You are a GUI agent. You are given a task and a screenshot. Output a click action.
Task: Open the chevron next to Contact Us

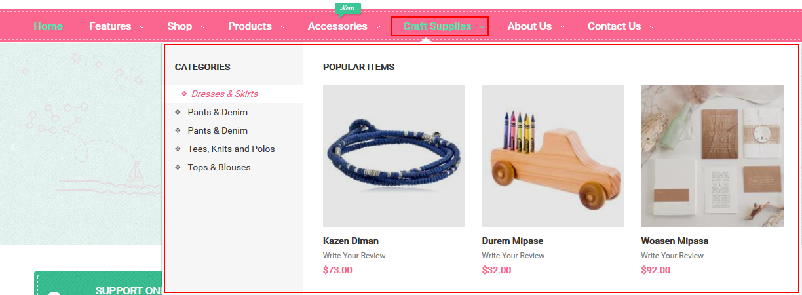651,27
